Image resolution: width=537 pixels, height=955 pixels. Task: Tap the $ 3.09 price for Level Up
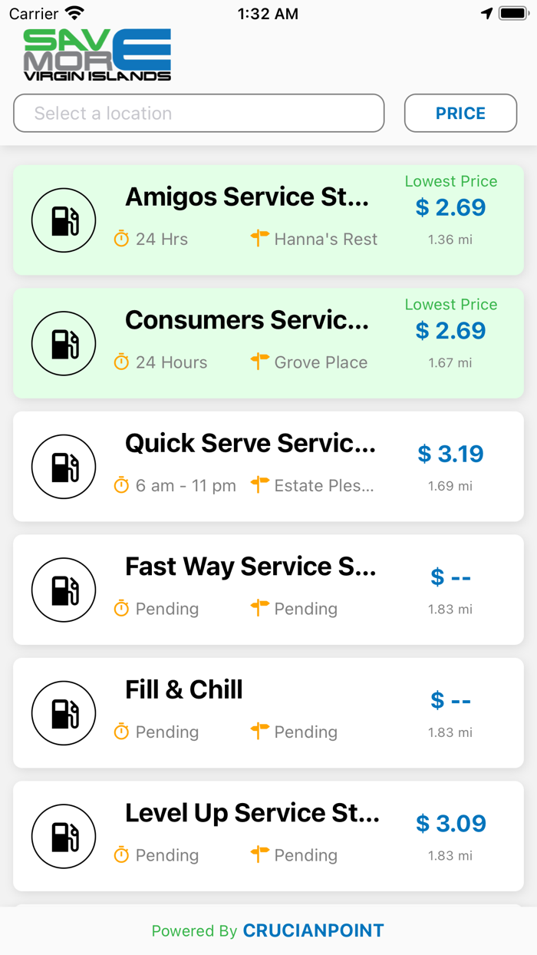coord(451,824)
